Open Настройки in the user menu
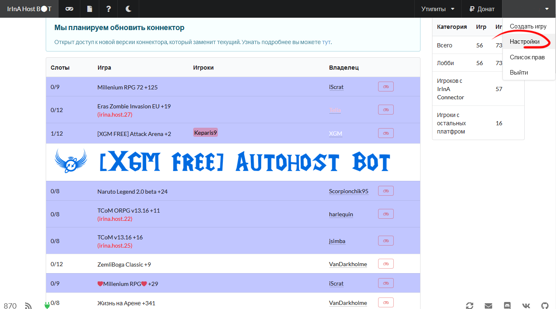The image size is (556, 309). (528, 42)
